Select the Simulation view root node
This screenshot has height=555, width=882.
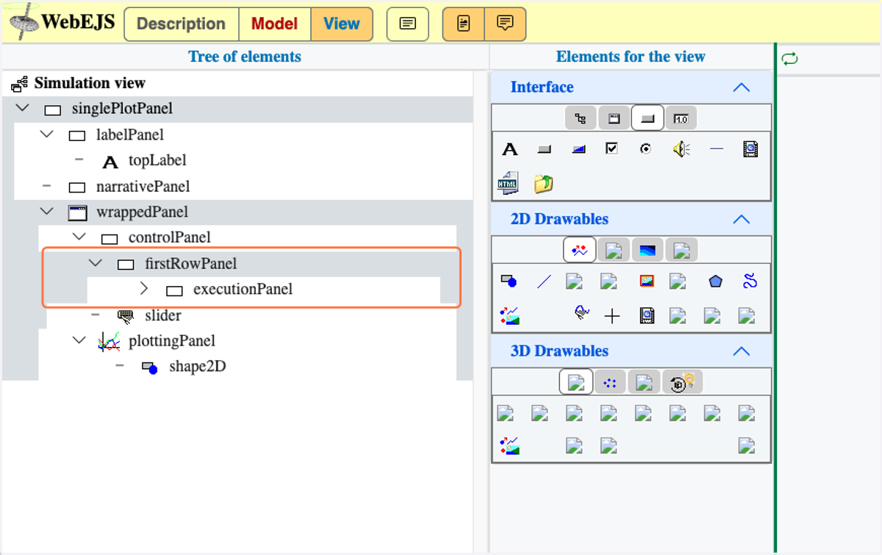90,83
